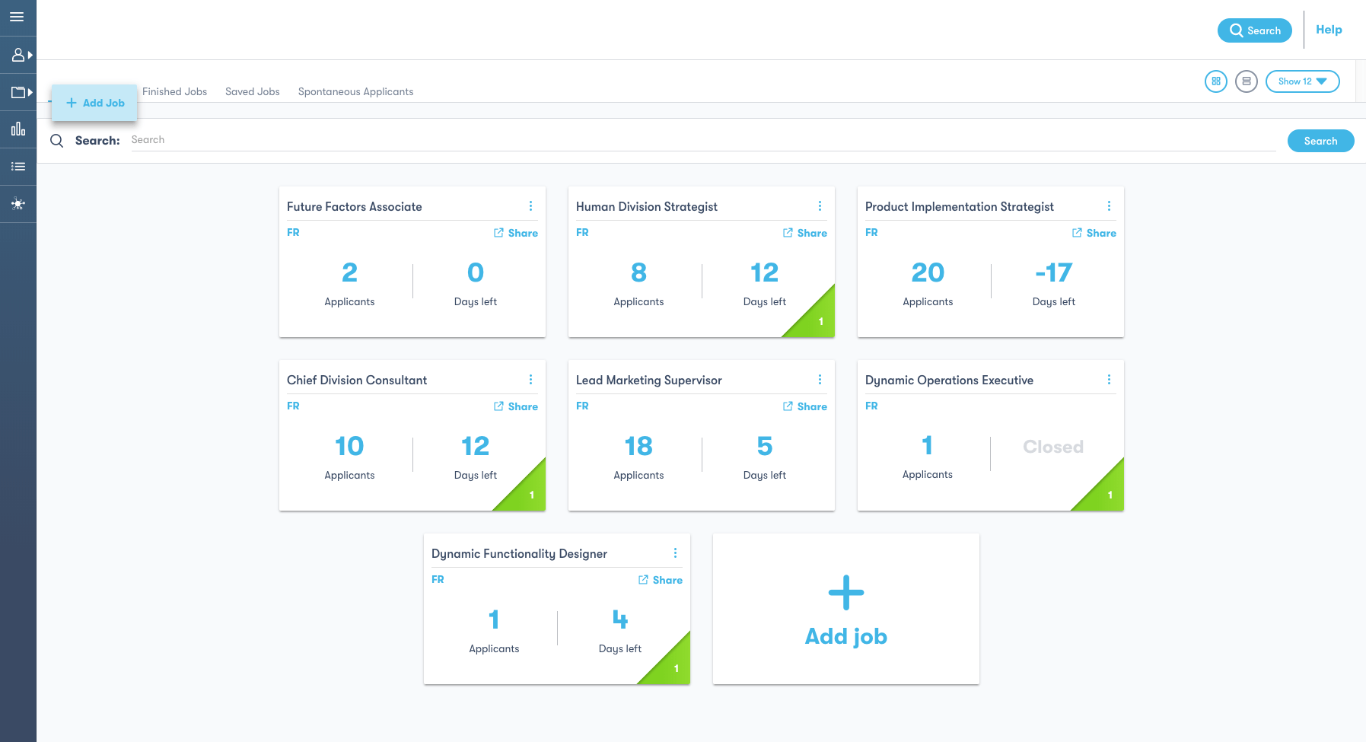Open options menu for Dynamic Functionality Designer
Viewport: 1366px width, 742px height.
tap(675, 553)
